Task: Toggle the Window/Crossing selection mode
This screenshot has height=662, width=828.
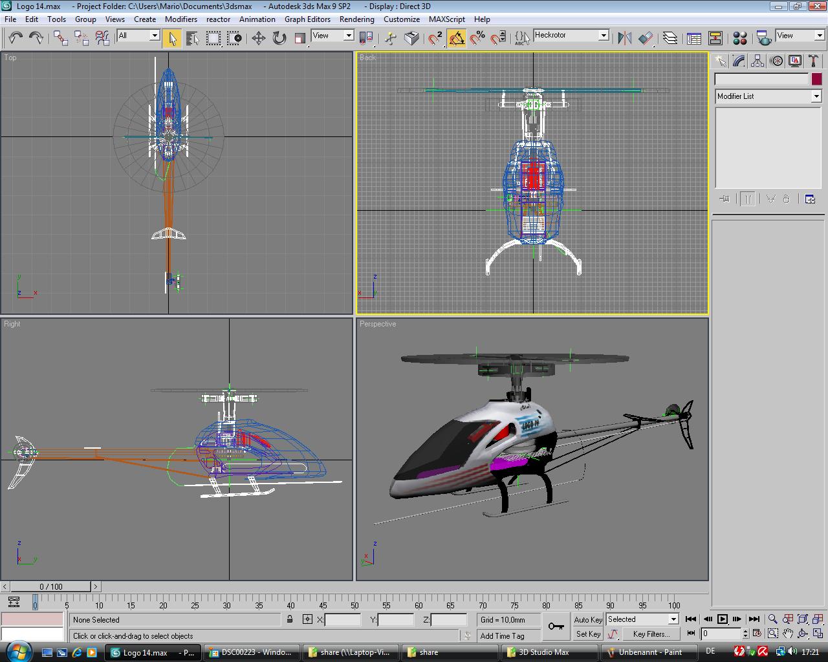Action: tap(234, 38)
